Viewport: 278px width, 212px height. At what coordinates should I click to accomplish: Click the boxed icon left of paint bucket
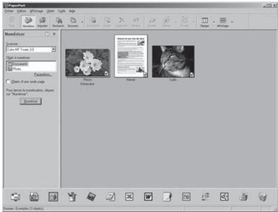53,197
